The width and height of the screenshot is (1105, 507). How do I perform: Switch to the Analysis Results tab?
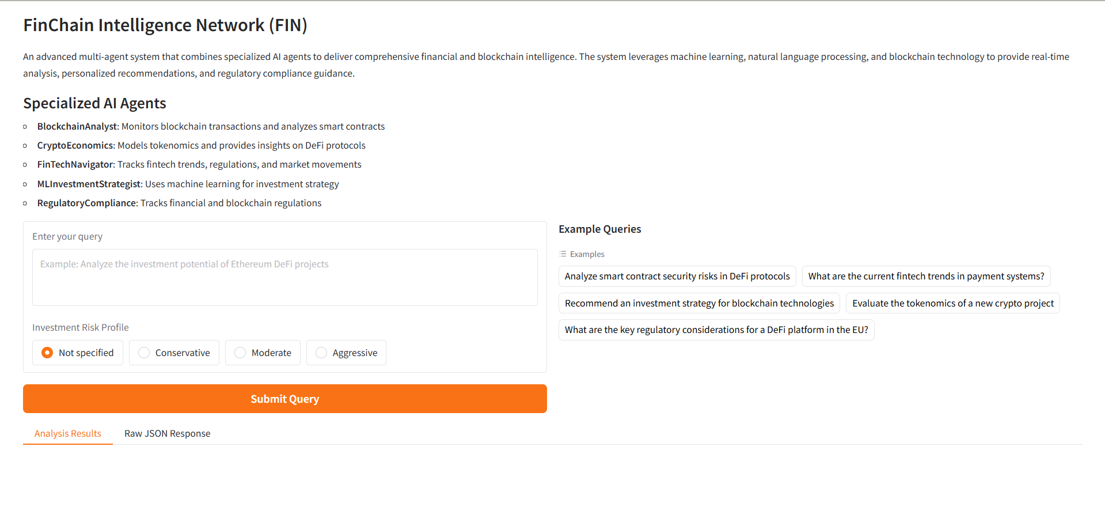click(x=67, y=433)
